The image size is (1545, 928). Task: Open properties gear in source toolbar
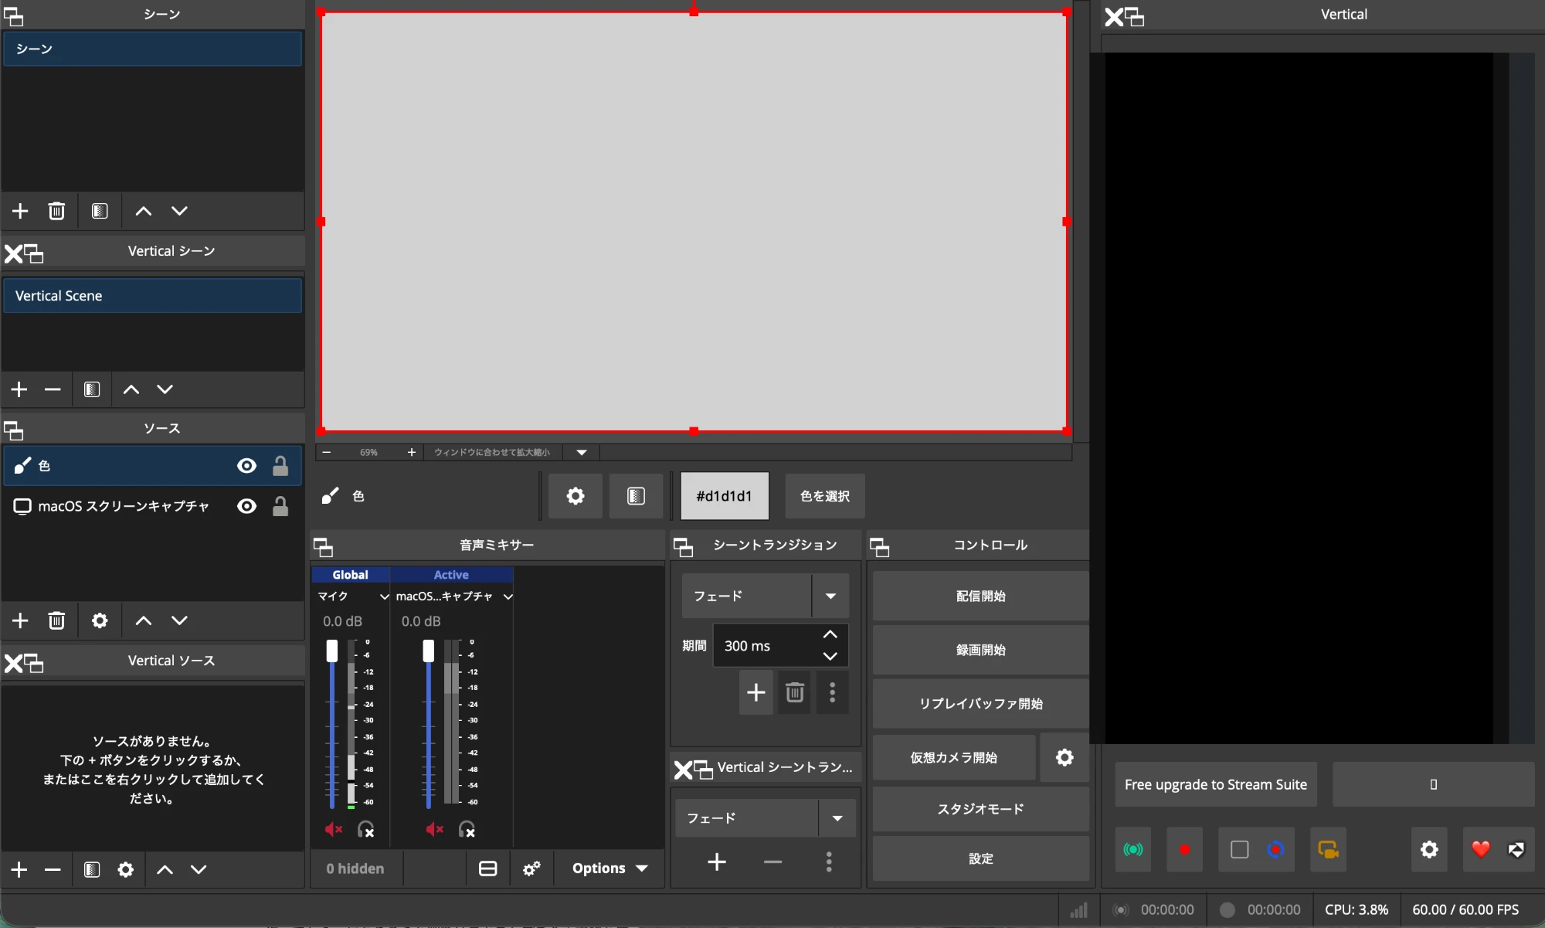(576, 496)
